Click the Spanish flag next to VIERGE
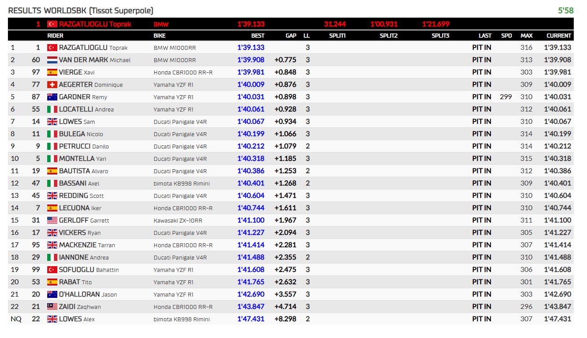 tap(52, 72)
